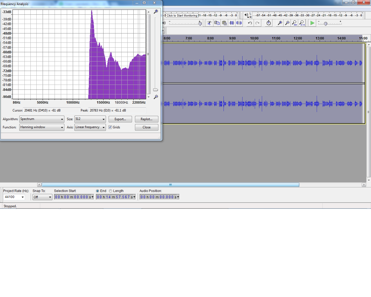Click the Silence audio icon
The width and height of the screenshot is (371, 297).
click(x=239, y=23)
